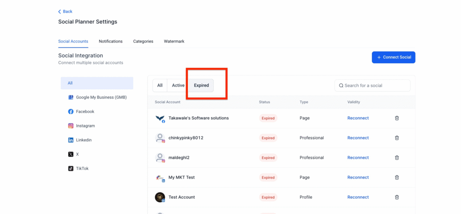
Task: Open the Categories tab
Action: (x=143, y=41)
